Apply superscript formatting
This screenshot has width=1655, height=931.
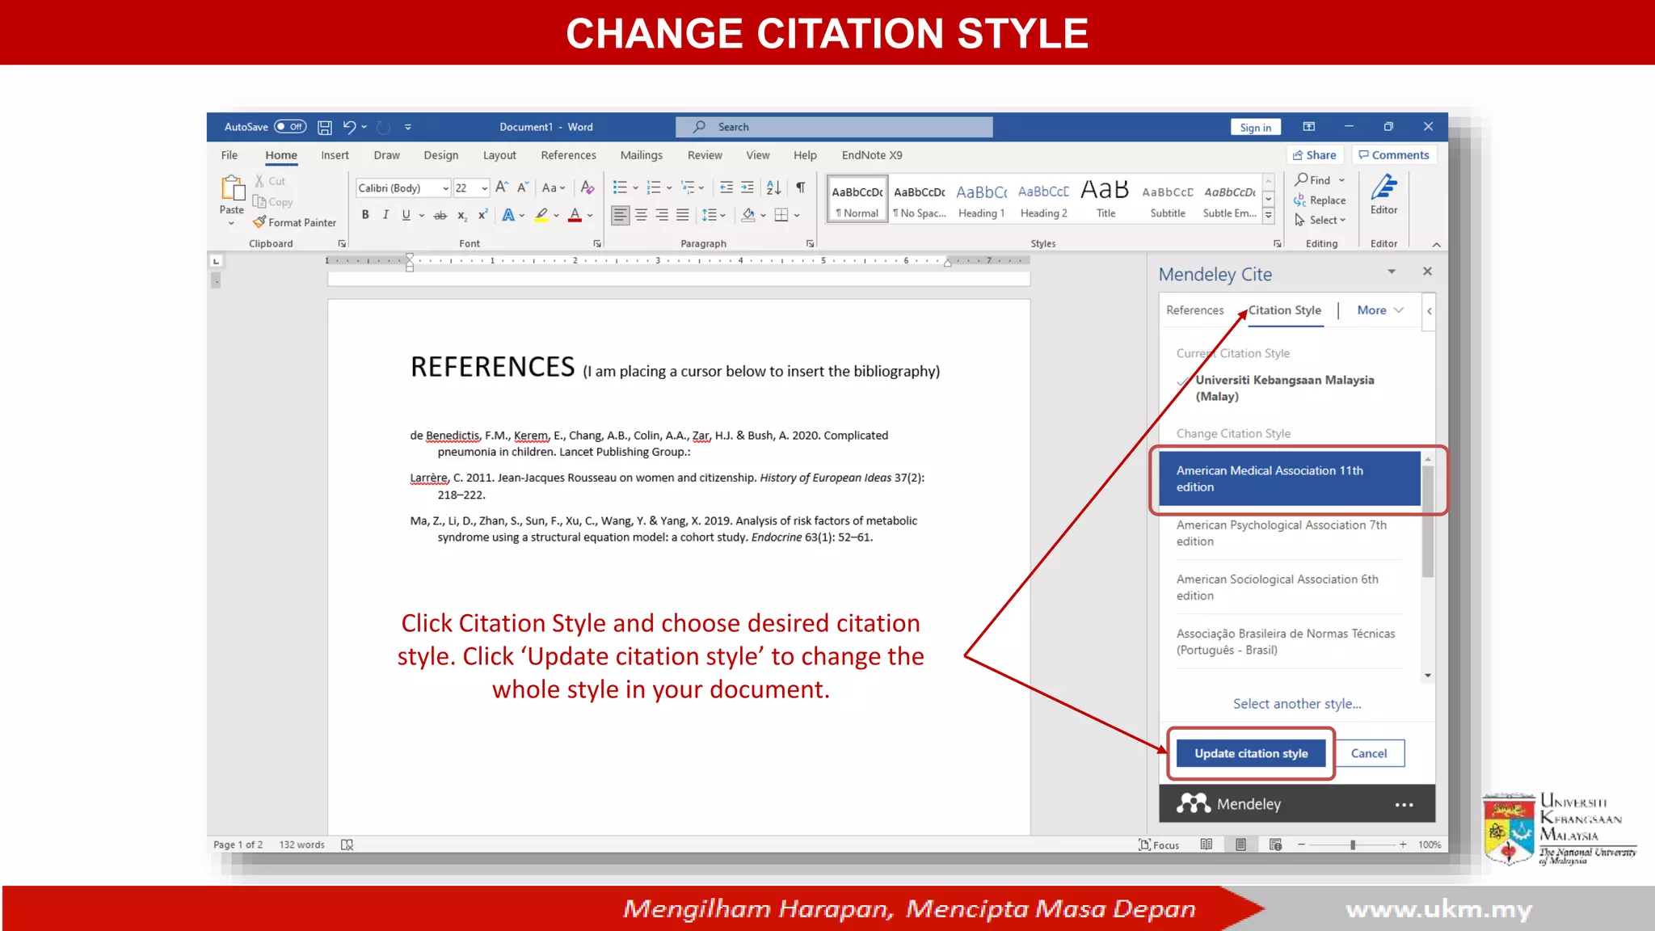pos(482,215)
